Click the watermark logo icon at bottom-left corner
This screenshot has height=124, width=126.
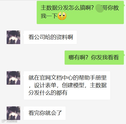click(x=4, y=121)
